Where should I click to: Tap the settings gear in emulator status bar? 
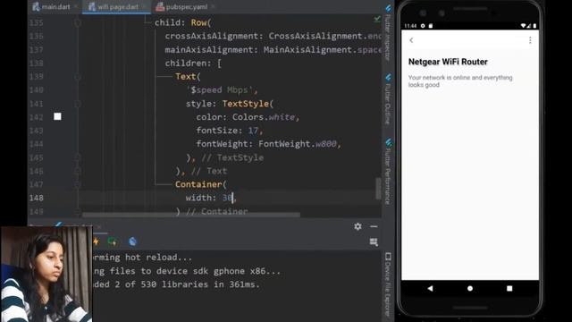(423, 26)
